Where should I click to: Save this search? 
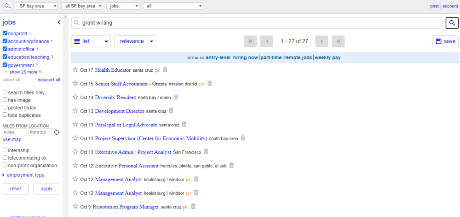click(446, 41)
